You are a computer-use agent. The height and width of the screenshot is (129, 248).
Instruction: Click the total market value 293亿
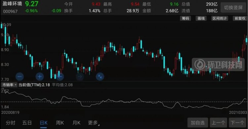point(212,4)
